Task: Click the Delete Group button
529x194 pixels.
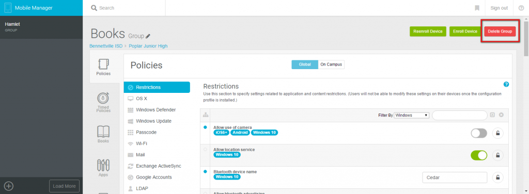Action: (500, 31)
